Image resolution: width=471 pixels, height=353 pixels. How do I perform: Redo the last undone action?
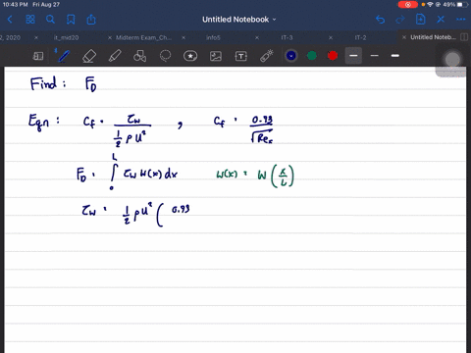coord(400,20)
